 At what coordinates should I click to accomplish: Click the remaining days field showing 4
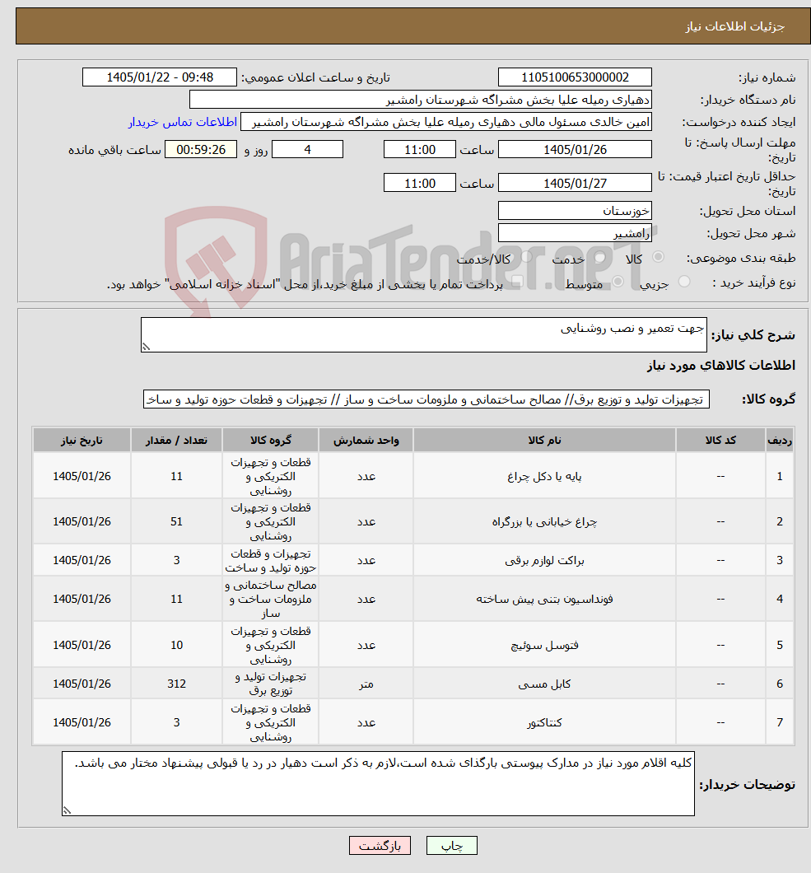307,150
